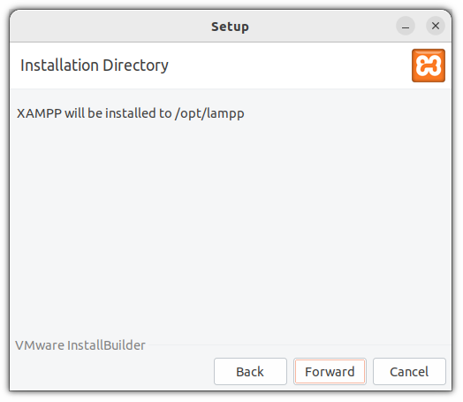Close the Setup installer window
The image size is (463, 402).
point(437,26)
